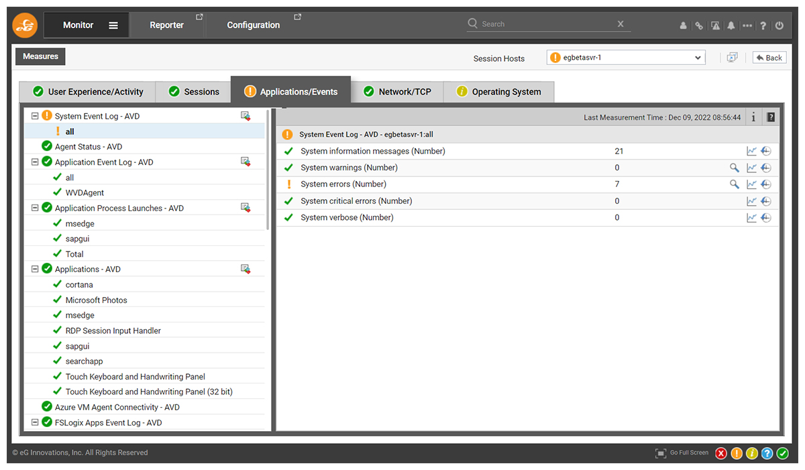Click configure icon for Application Event Log - AVD

(246, 162)
